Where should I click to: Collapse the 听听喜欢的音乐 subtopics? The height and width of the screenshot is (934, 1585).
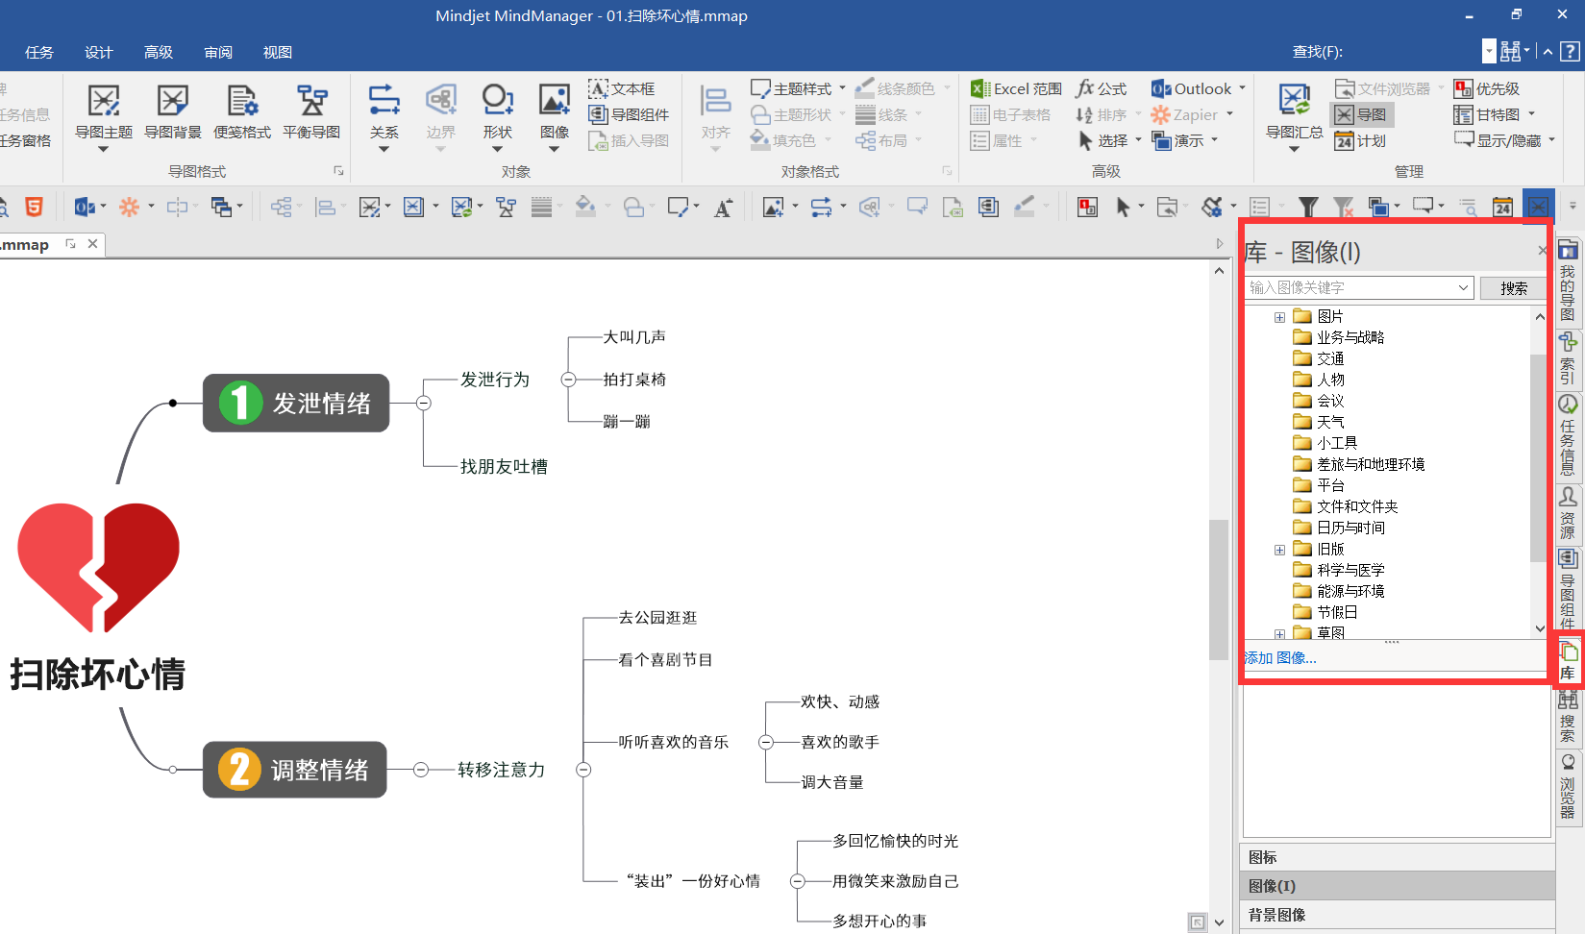coord(766,742)
